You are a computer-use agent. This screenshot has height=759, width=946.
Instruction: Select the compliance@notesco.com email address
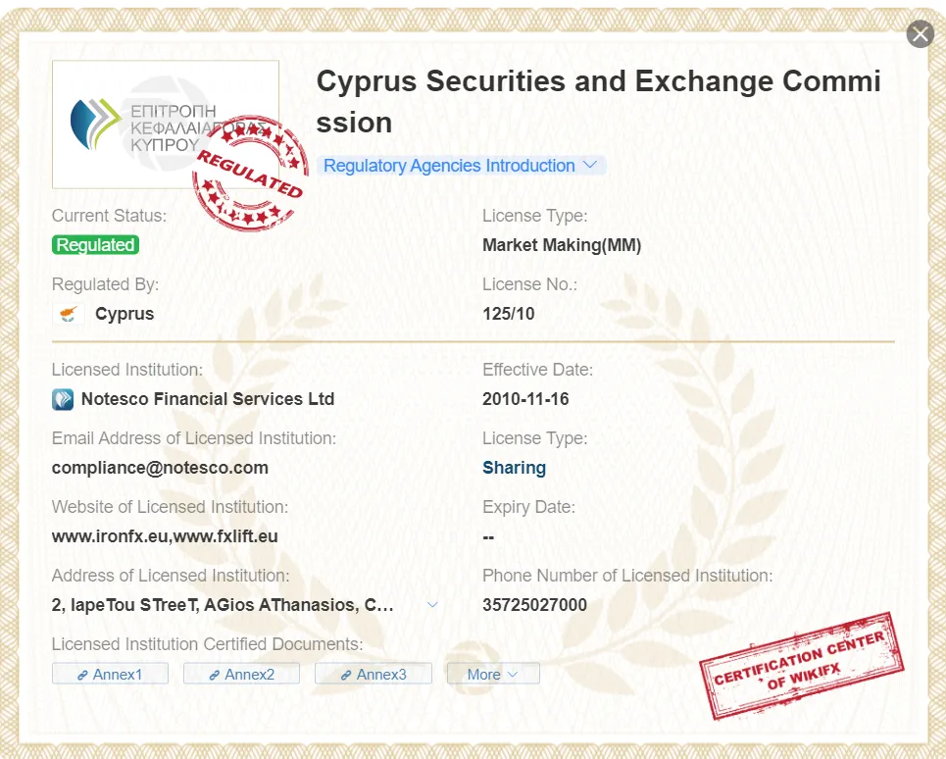click(x=160, y=468)
